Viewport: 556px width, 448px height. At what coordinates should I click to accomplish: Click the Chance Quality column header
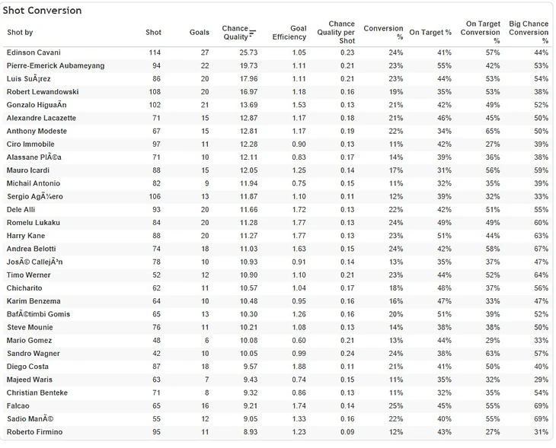point(235,33)
